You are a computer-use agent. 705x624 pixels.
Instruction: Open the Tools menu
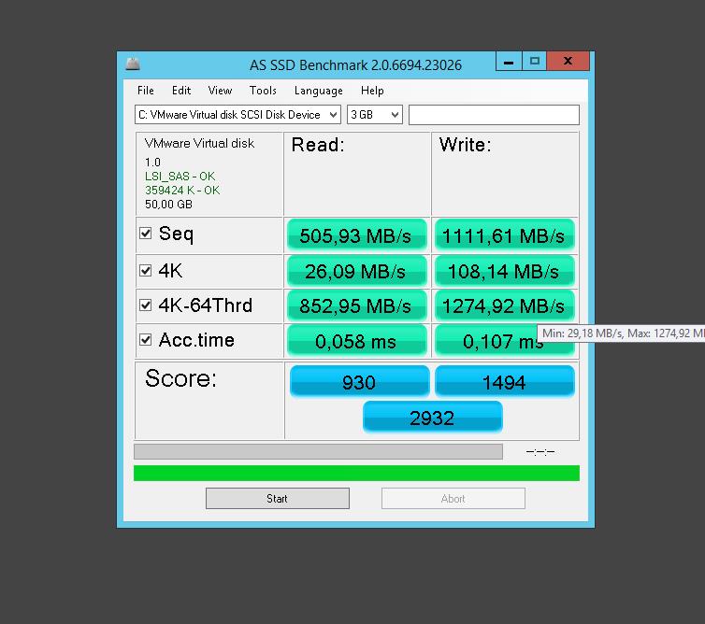tap(263, 91)
